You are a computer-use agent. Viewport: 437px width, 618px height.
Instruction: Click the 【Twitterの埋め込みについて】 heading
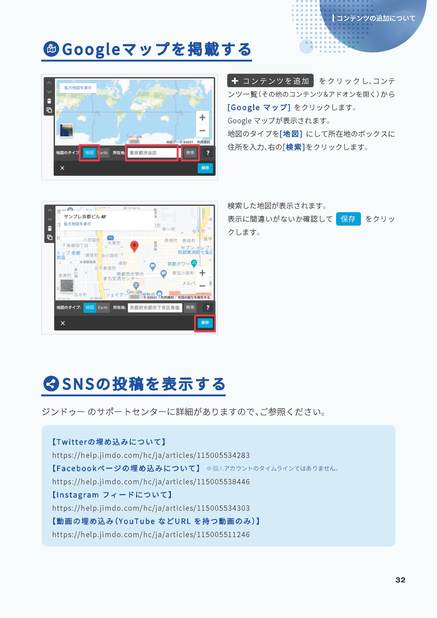109,442
